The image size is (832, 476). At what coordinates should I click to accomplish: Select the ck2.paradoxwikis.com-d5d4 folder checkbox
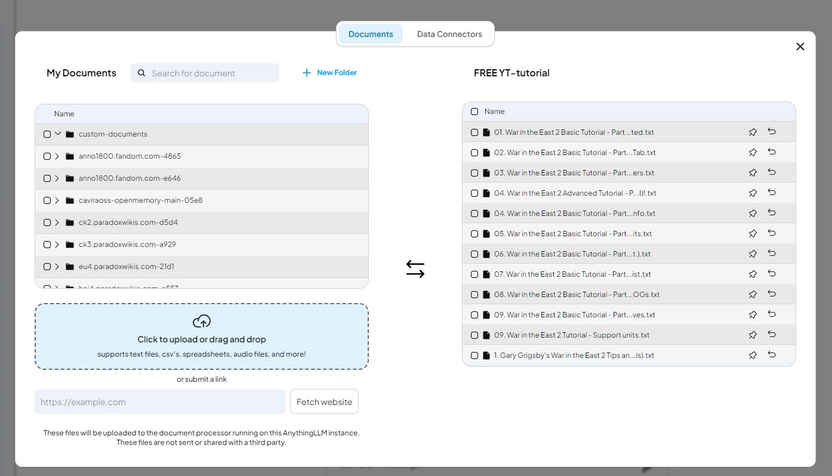[47, 222]
